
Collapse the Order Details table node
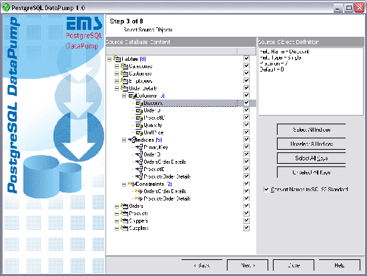117,89
